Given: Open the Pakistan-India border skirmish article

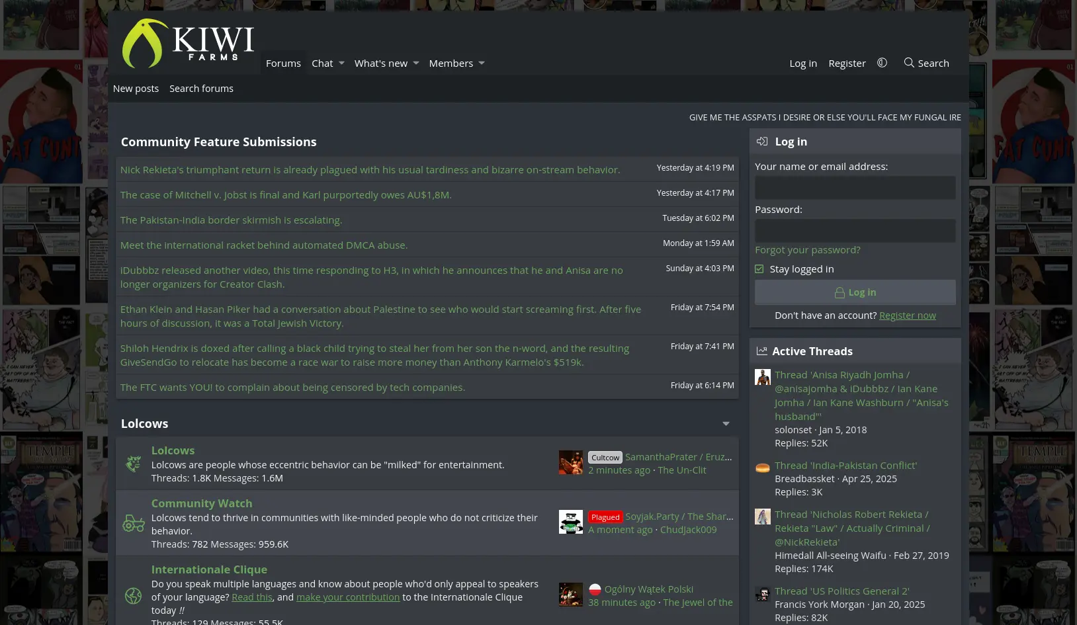Looking at the screenshot, I should [x=231, y=220].
